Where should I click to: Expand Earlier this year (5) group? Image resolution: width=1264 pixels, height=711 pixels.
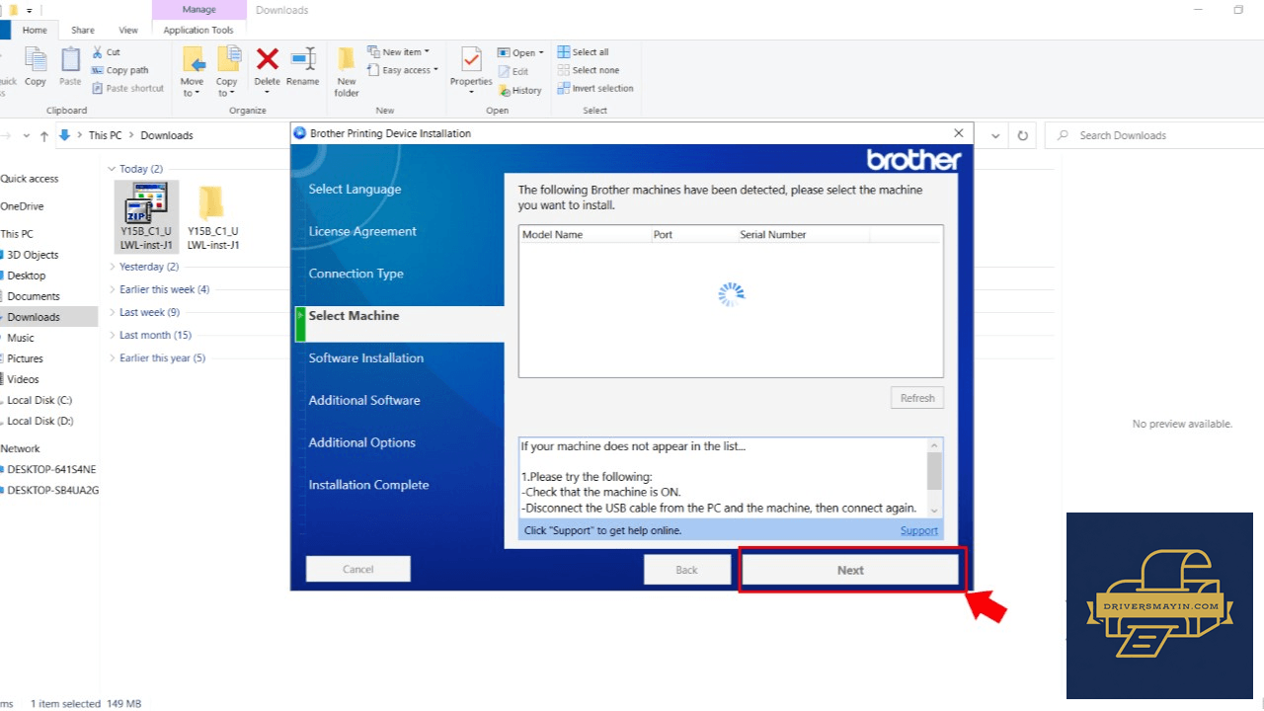click(112, 357)
